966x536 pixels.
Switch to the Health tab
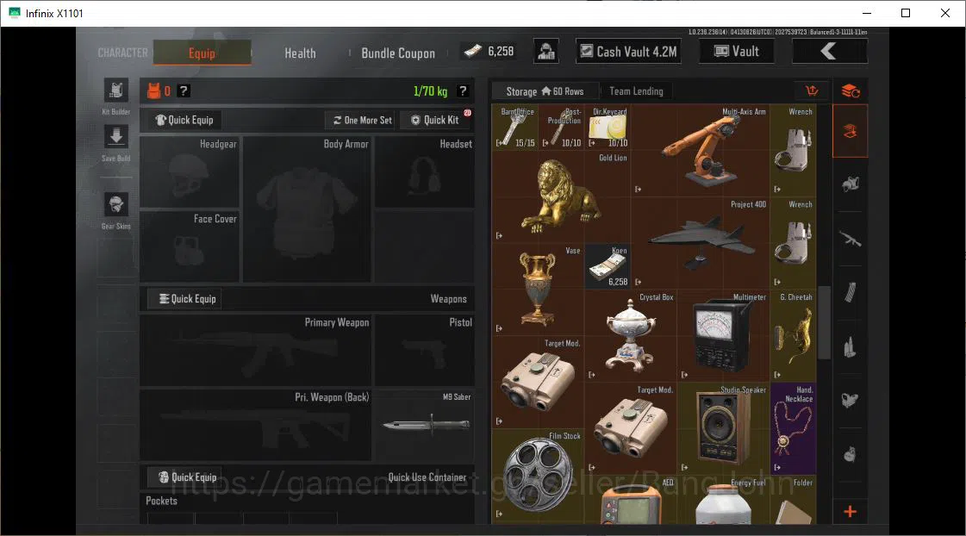(x=300, y=53)
